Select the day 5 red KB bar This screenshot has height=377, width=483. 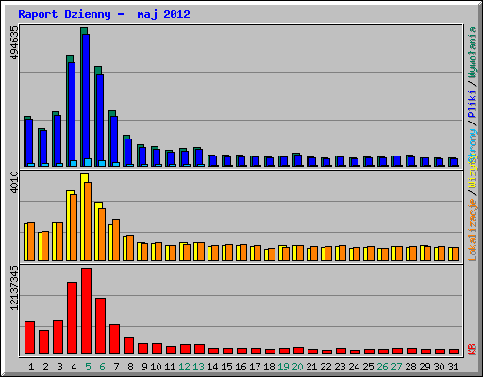point(86,311)
